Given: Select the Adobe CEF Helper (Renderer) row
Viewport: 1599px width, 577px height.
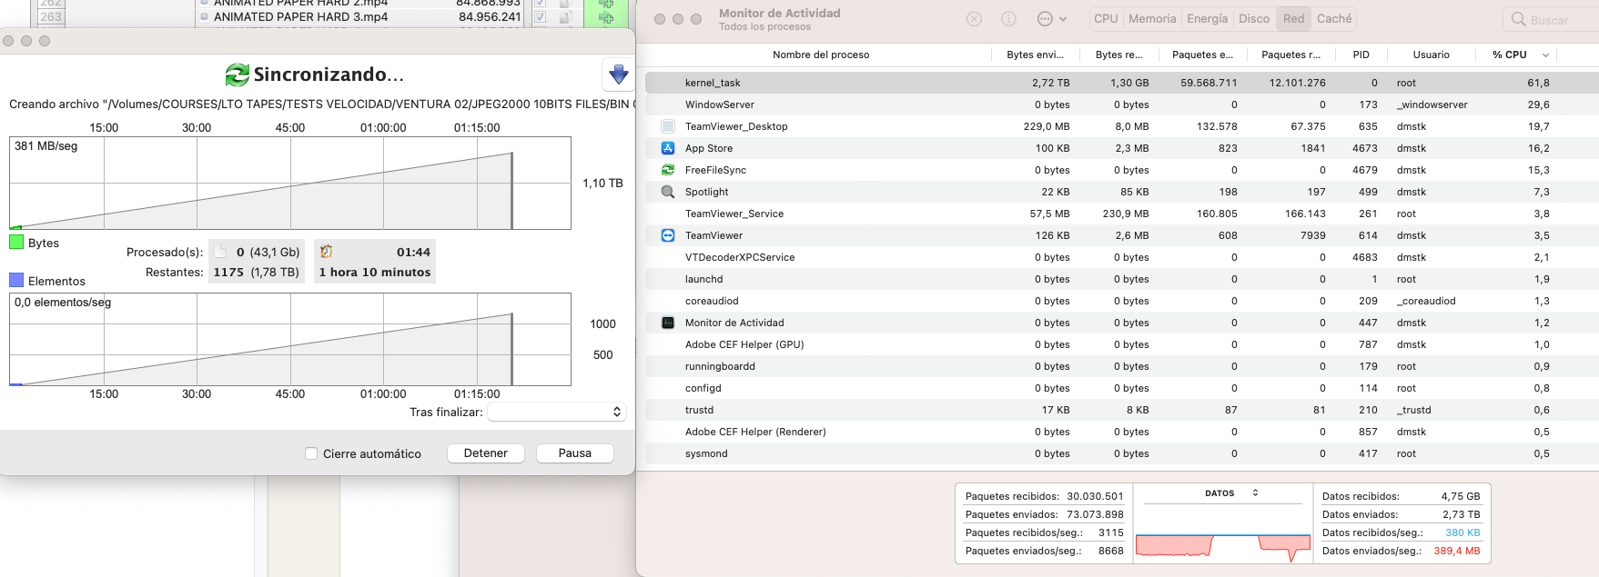Looking at the screenshot, I should coord(1121,432).
